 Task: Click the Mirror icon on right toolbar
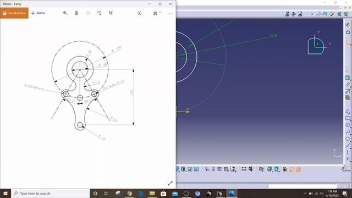pos(348,91)
